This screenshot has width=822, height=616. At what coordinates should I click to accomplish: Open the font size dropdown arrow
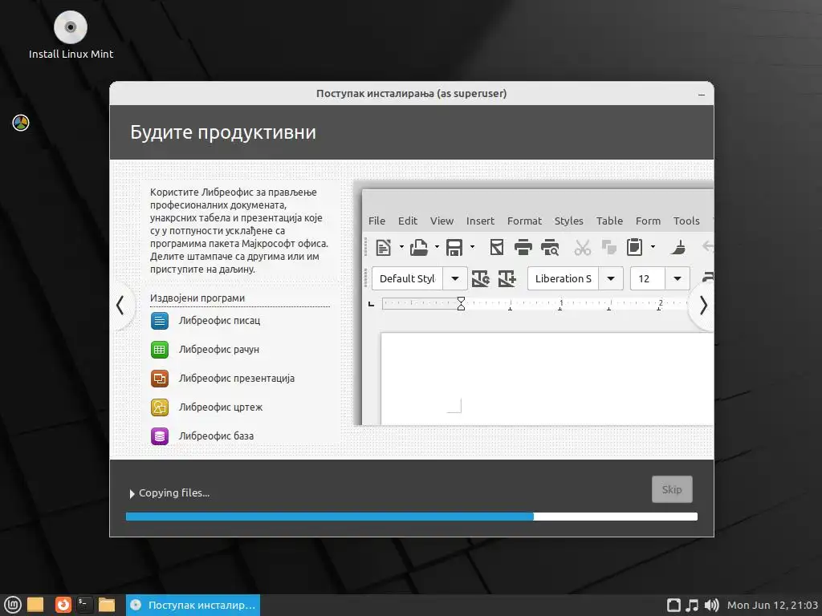tap(678, 278)
